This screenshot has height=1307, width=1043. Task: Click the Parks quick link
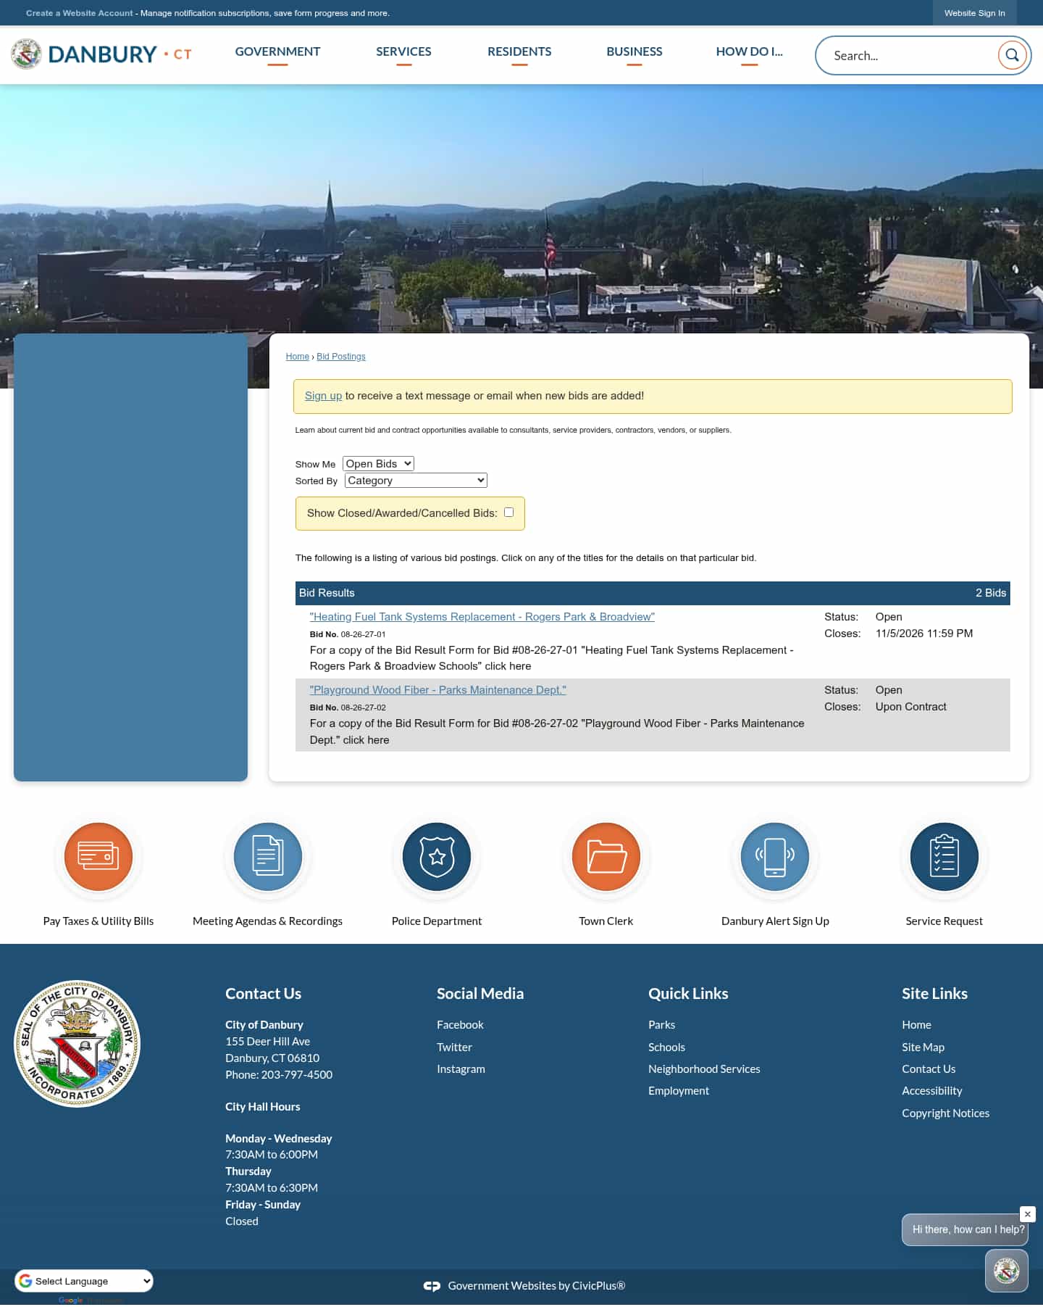662,1025
